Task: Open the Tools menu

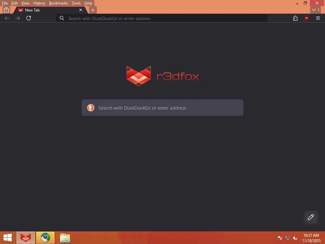Action: click(x=76, y=3)
